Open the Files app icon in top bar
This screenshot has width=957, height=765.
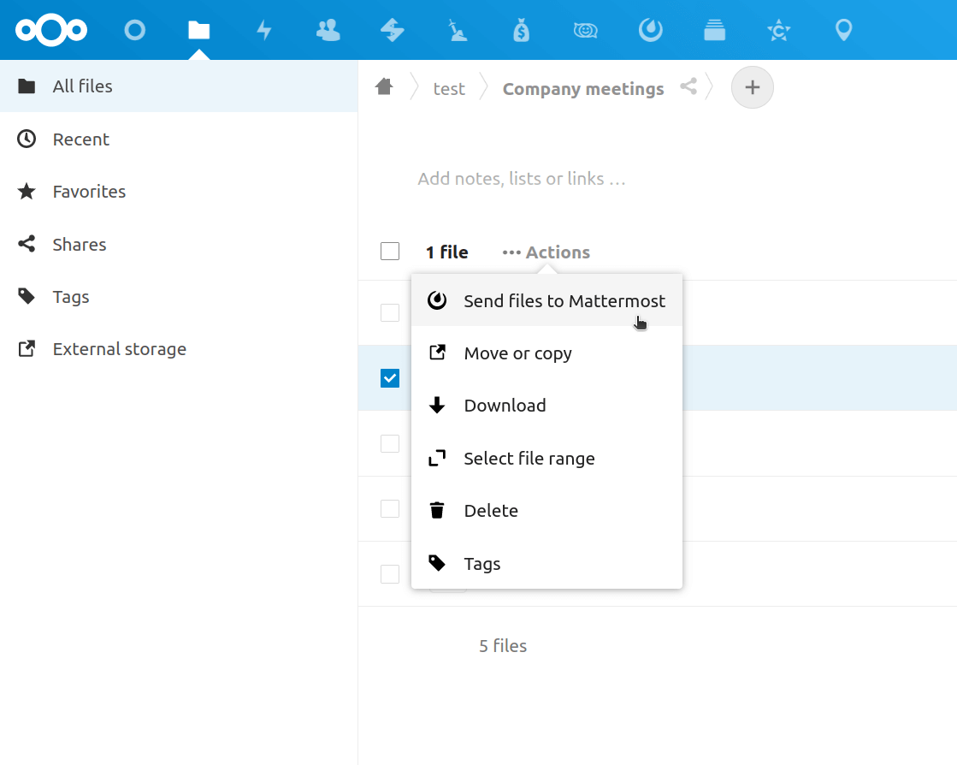click(x=199, y=30)
